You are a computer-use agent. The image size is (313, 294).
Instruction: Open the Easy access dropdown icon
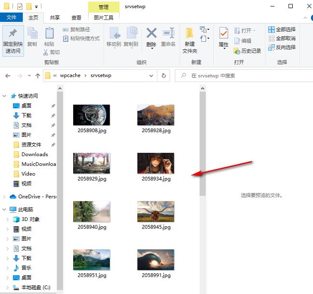tap(204, 38)
